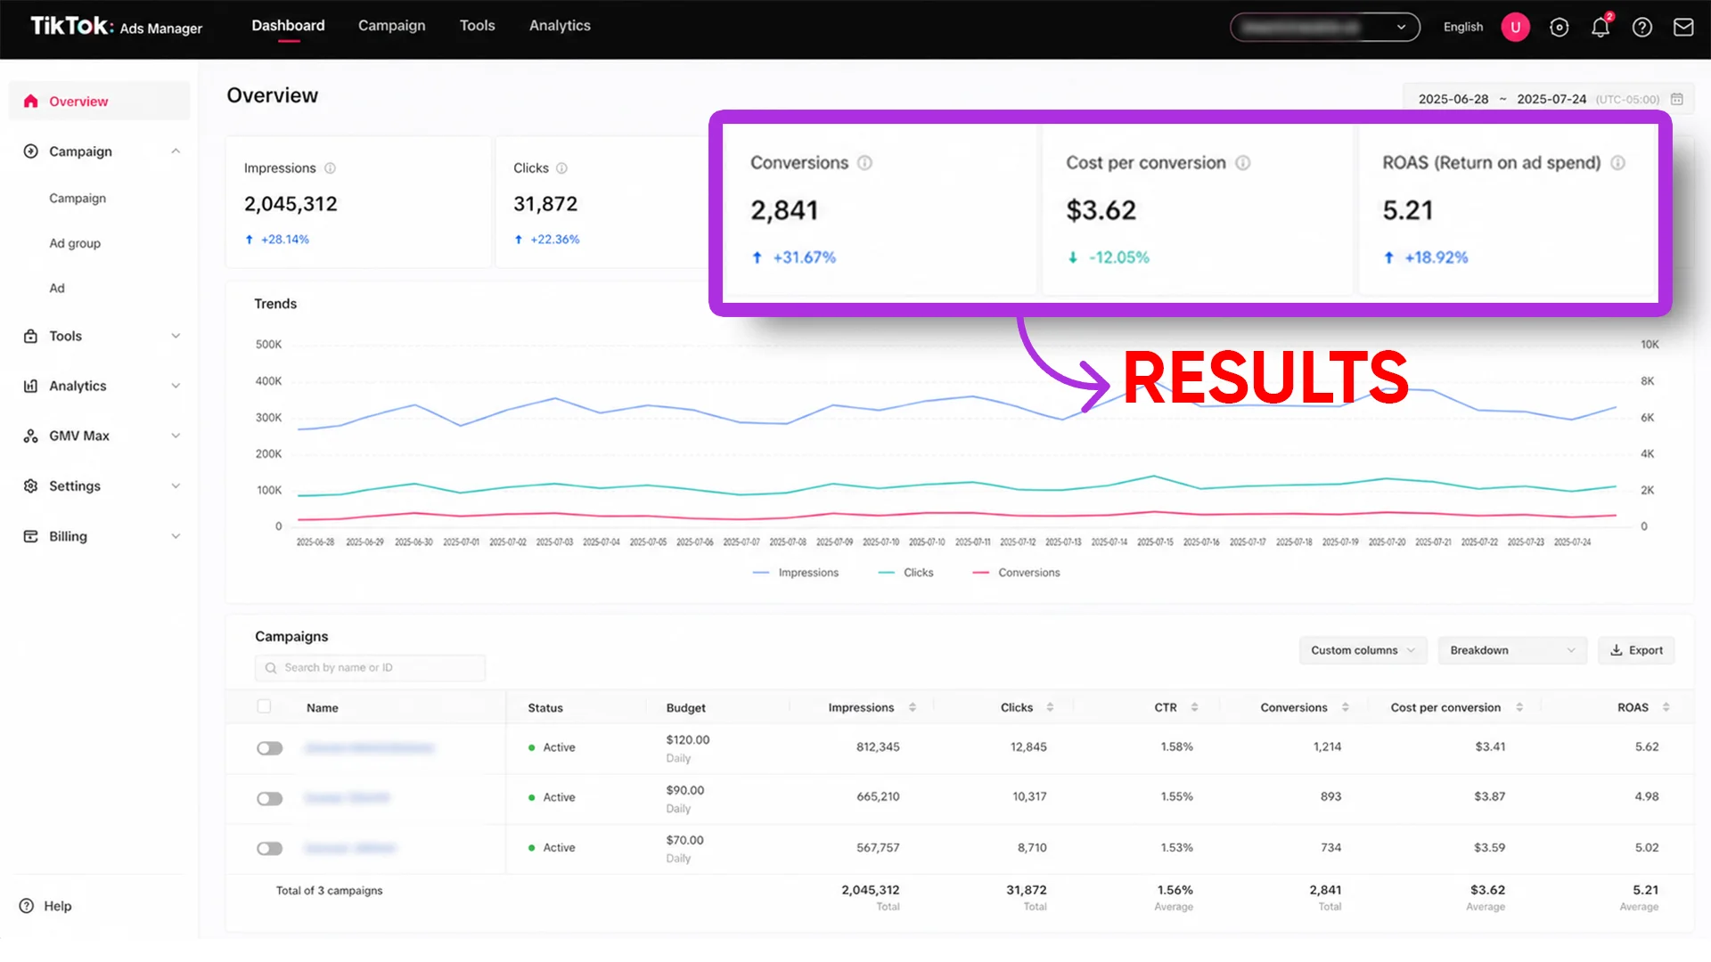
Task: Check the select-all checkbox in table header
Action: pyautogui.click(x=264, y=706)
